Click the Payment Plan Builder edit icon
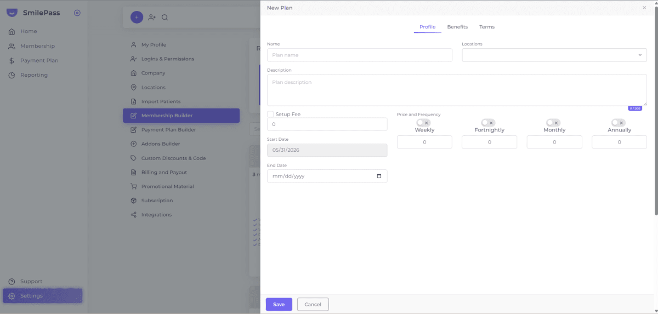The image size is (658, 314). tap(133, 130)
